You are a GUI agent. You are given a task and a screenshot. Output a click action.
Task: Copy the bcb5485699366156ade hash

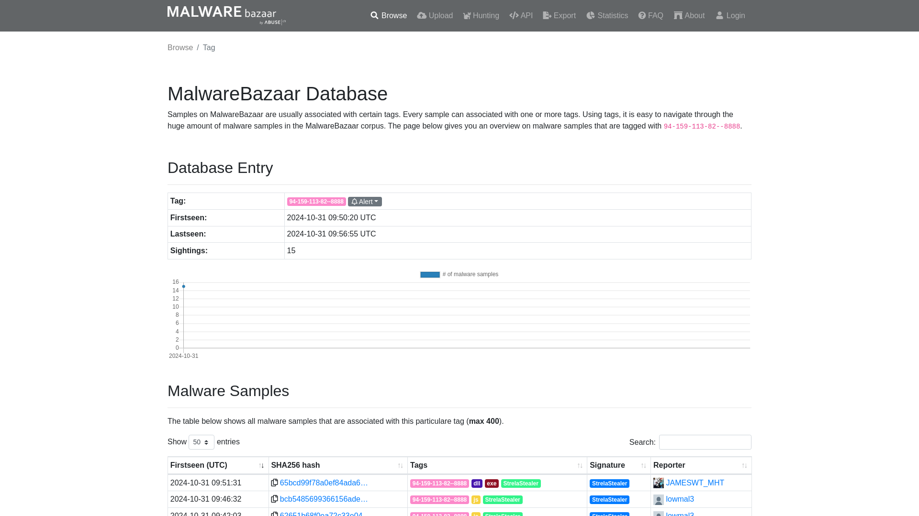tap(274, 499)
